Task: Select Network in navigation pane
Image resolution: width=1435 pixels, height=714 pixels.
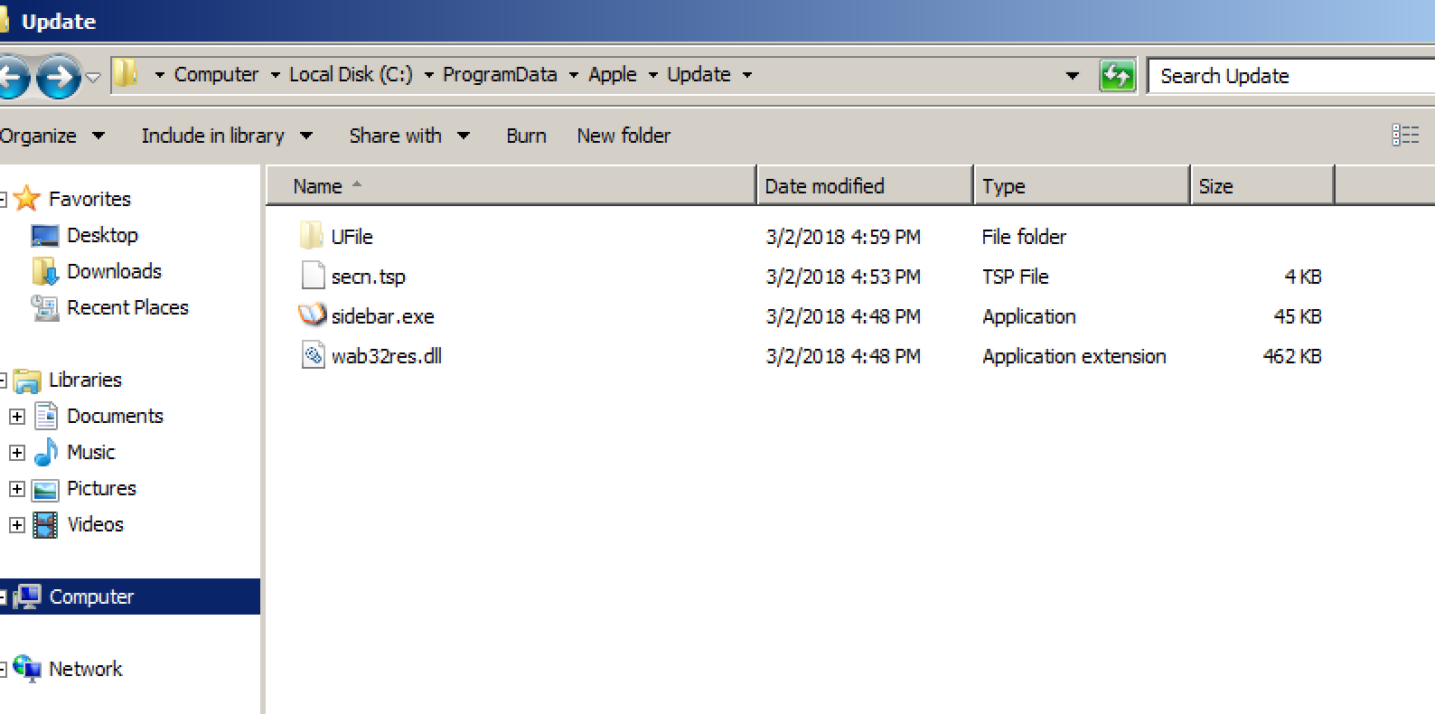Action: [85, 669]
